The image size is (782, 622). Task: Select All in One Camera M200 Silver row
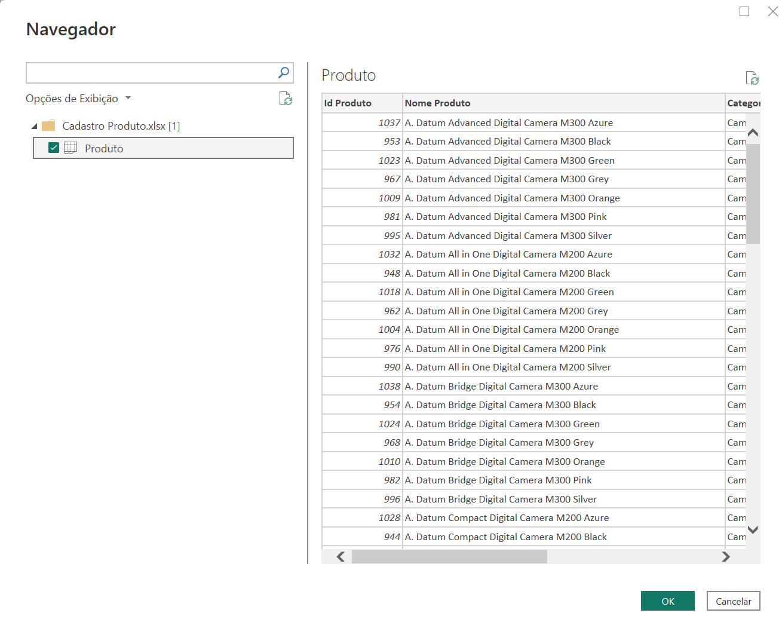[x=533, y=367]
